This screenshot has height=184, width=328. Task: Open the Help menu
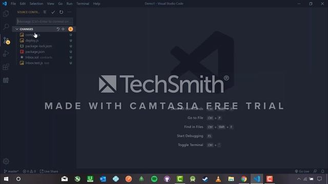97,4
